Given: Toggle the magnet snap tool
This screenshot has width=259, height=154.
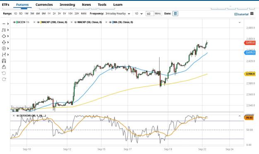Looking at the screenshot, I should coord(4,61).
